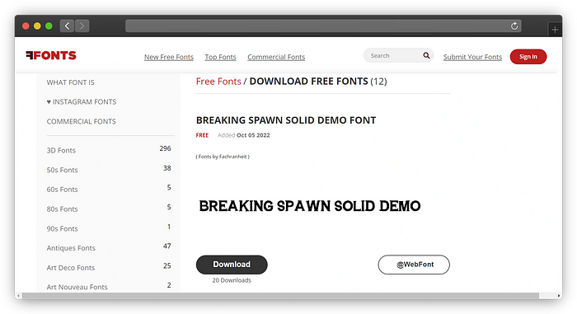577x314 pixels.
Task: Click the green maximize window button
Action: pos(49,26)
